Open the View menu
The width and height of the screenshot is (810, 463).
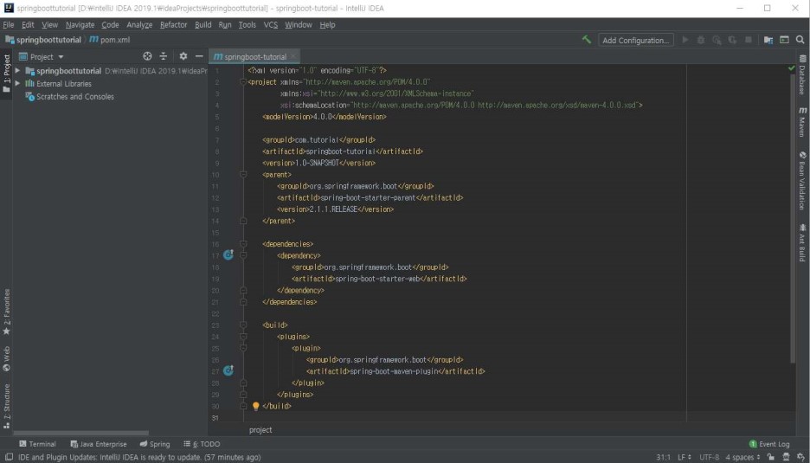[49, 25]
